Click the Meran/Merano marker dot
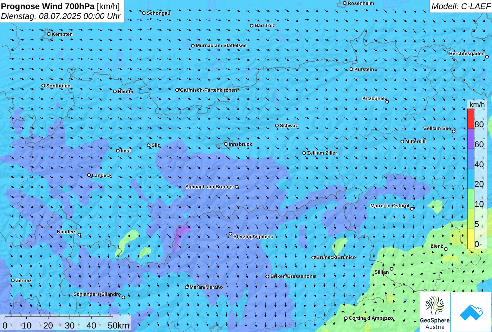 click(187, 287)
